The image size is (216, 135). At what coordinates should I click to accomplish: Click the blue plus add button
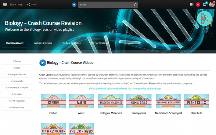74,5
